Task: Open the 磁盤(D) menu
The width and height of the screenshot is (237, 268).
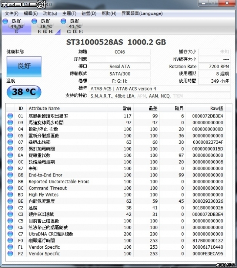Action: click(x=89, y=13)
